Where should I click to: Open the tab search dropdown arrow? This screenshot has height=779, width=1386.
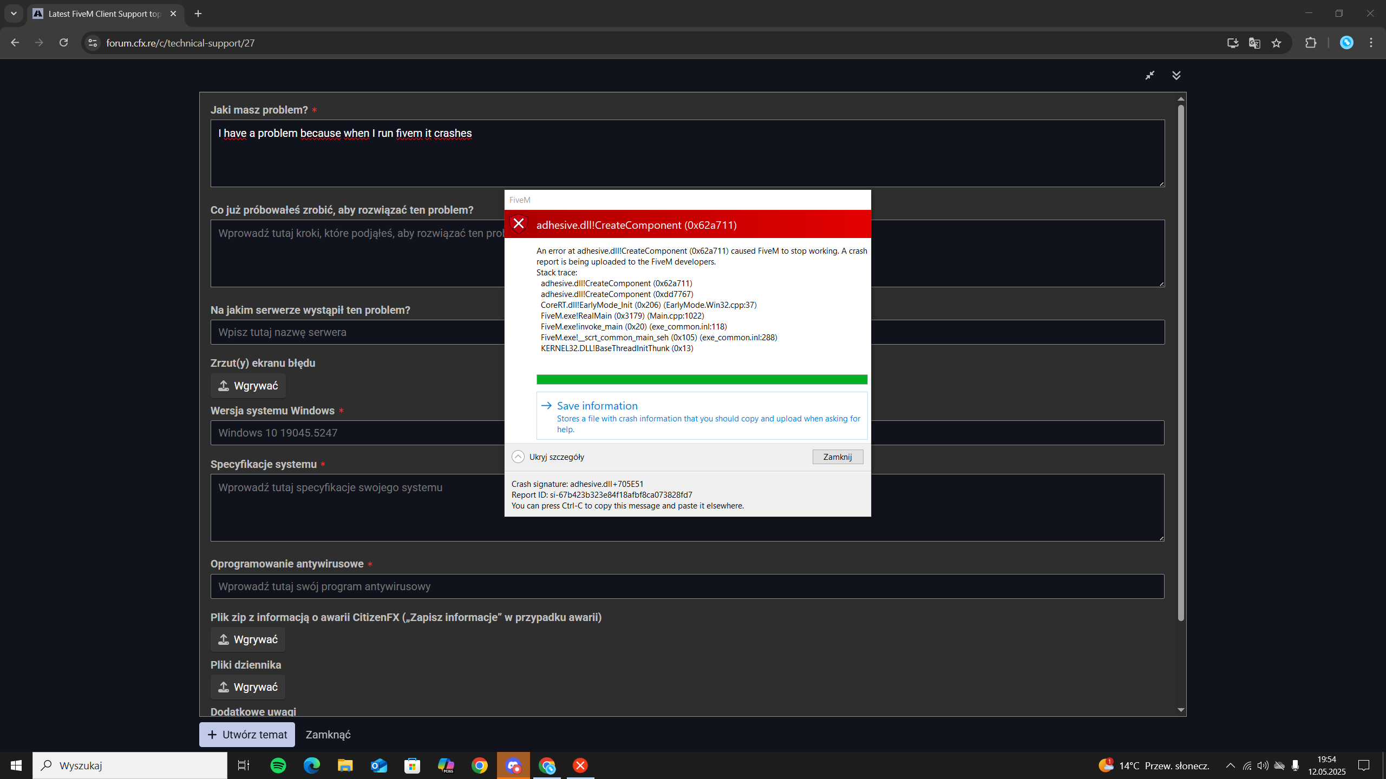click(14, 14)
